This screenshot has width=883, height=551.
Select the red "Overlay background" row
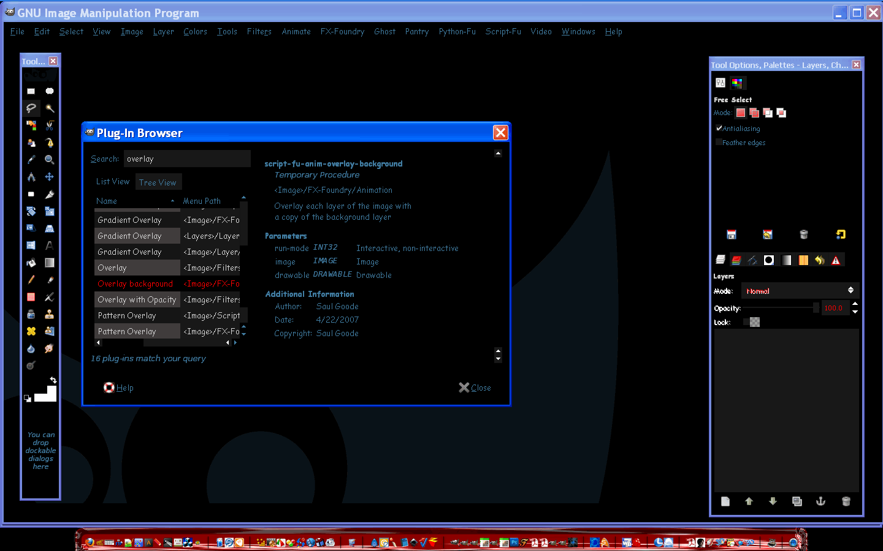167,283
